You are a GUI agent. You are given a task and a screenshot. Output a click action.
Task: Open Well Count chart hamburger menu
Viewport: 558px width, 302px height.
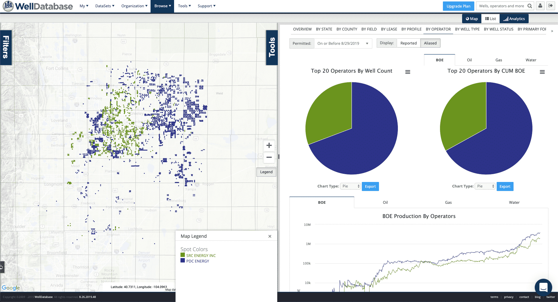point(408,72)
